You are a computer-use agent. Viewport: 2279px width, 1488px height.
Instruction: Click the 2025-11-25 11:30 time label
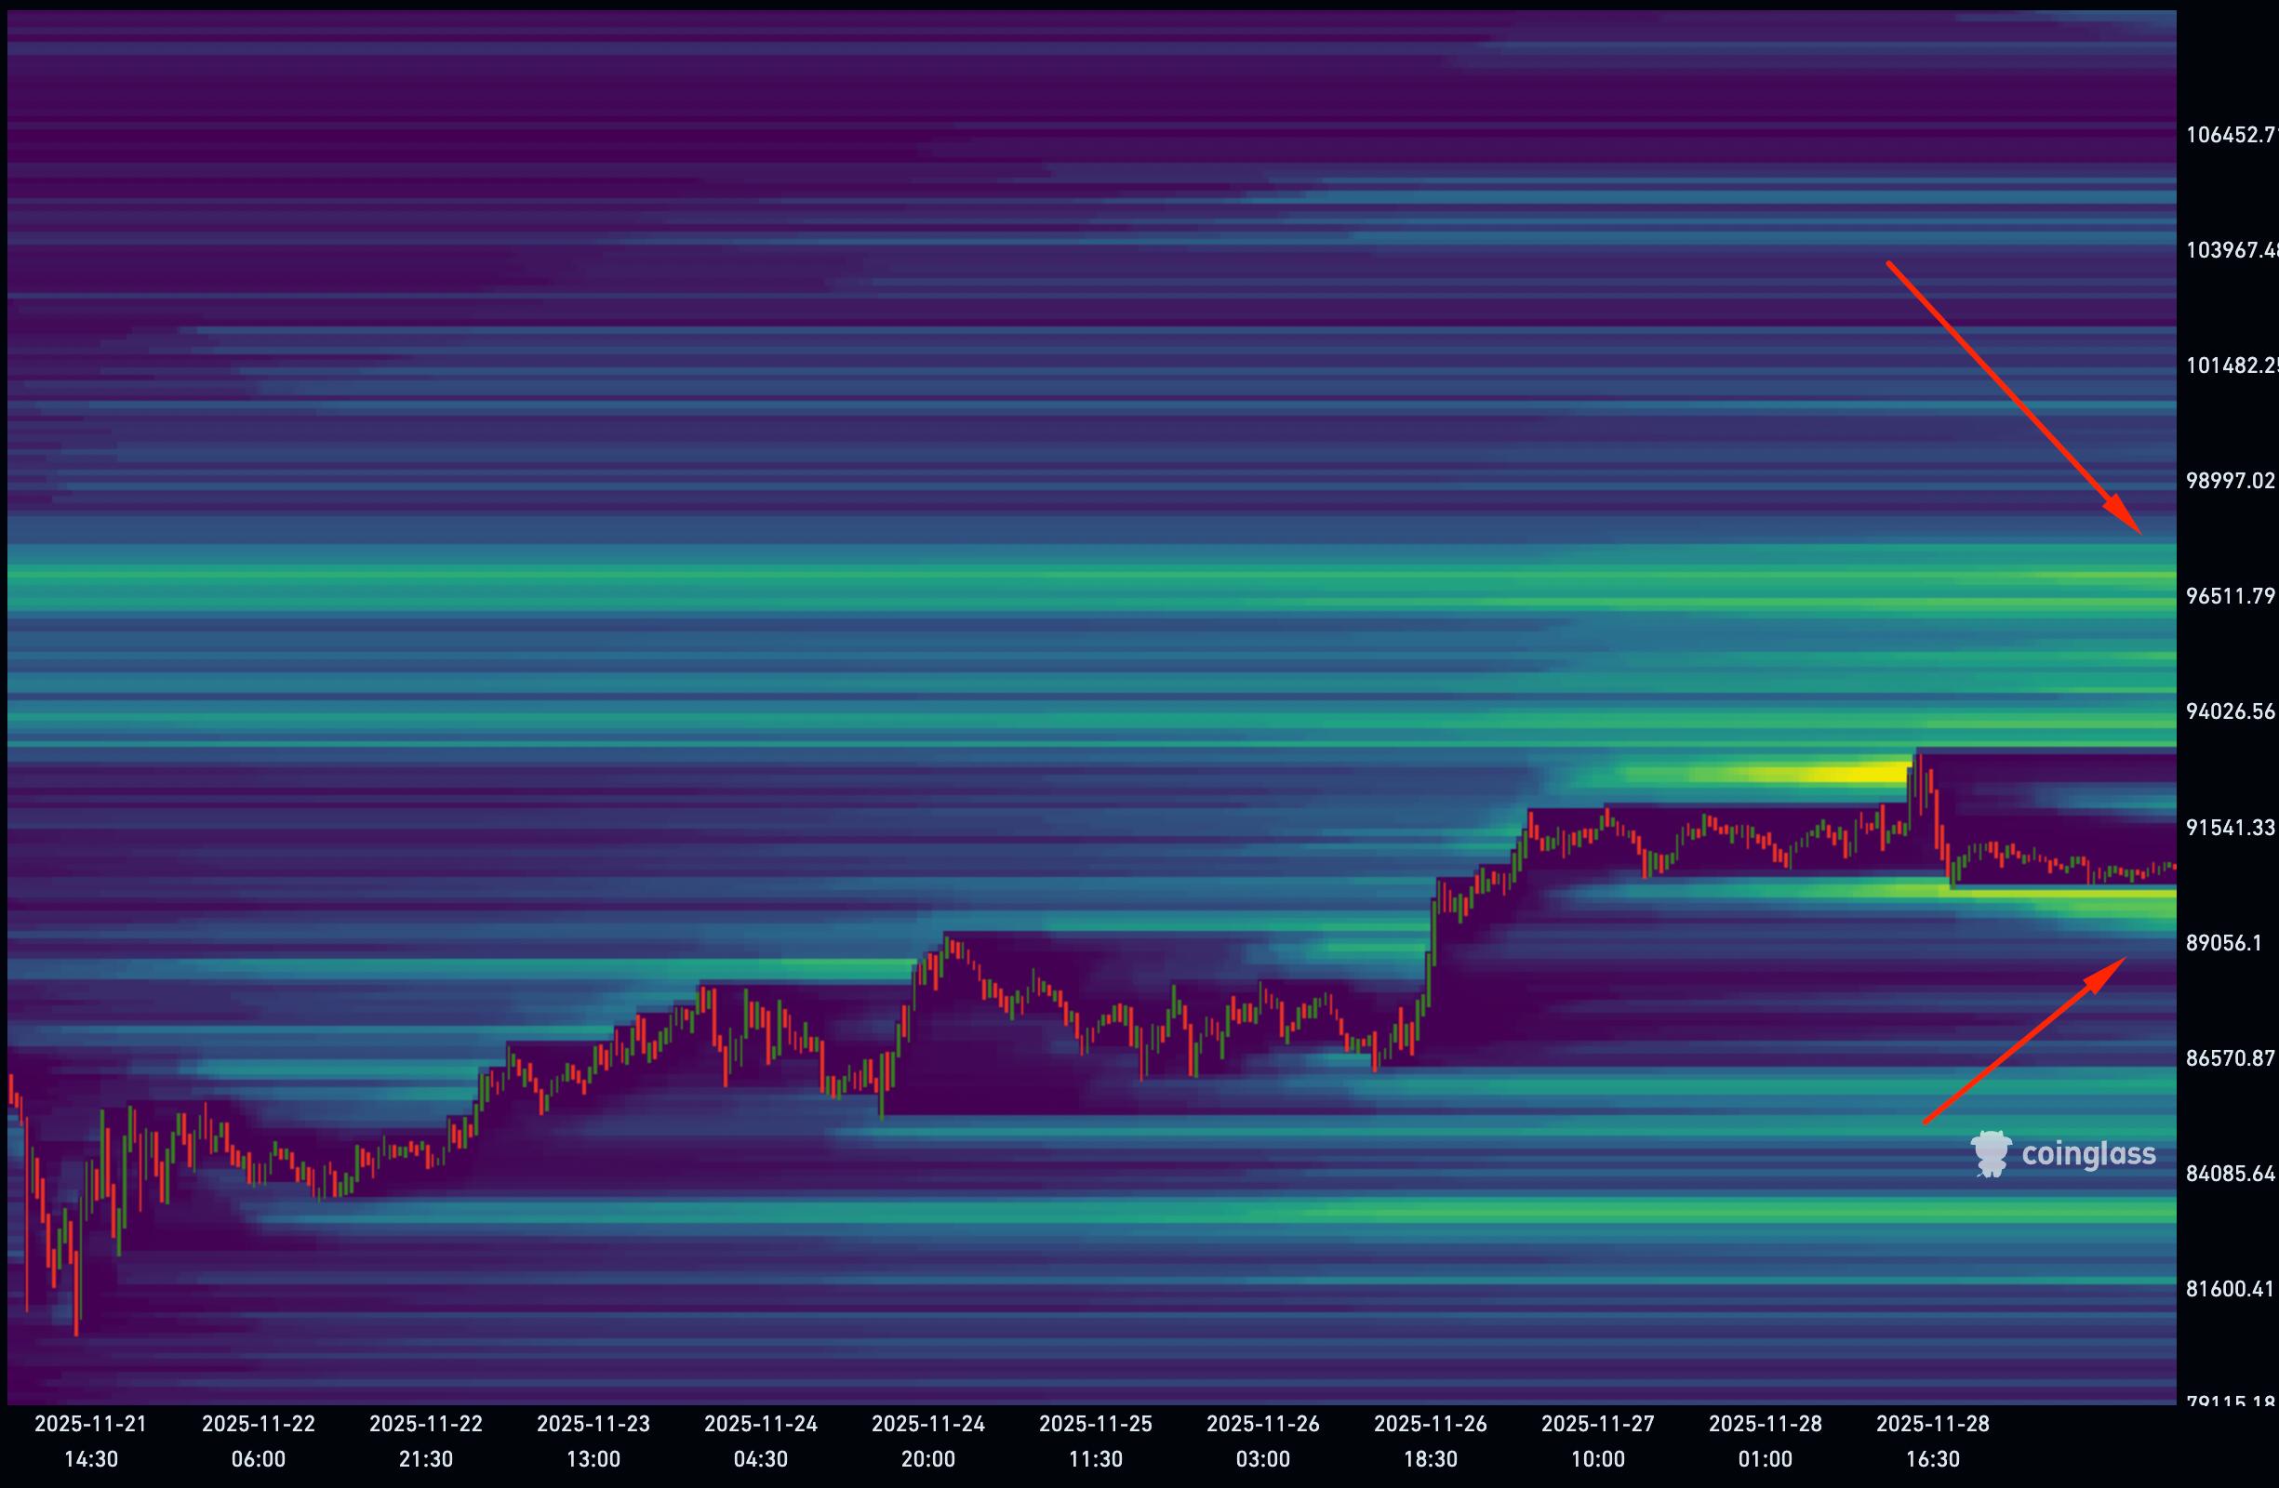coord(1096,1441)
